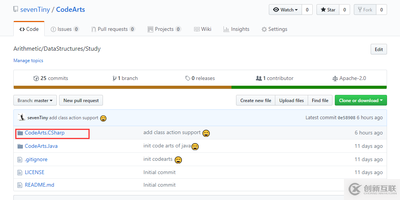Open Initial commit link in LICENSE row

(x=159, y=173)
